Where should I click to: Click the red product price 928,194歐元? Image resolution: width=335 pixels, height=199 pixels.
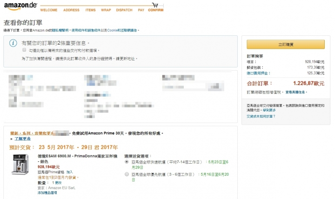(48, 167)
